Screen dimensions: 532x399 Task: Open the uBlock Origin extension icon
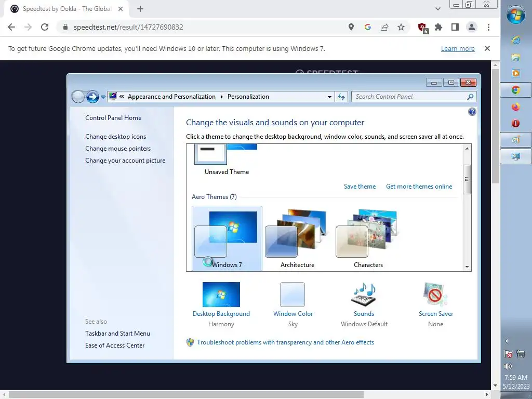tap(422, 28)
